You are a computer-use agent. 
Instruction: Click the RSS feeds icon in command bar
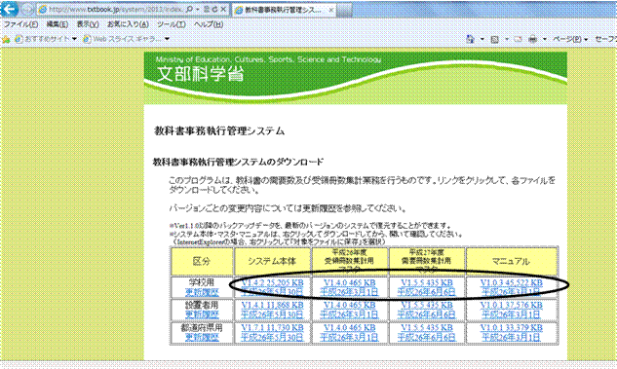point(495,39)
